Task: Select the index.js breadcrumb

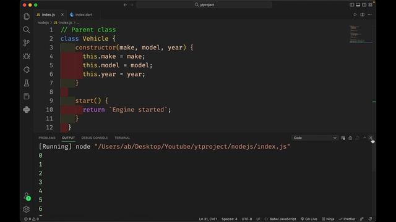Action: coord(63,23)
